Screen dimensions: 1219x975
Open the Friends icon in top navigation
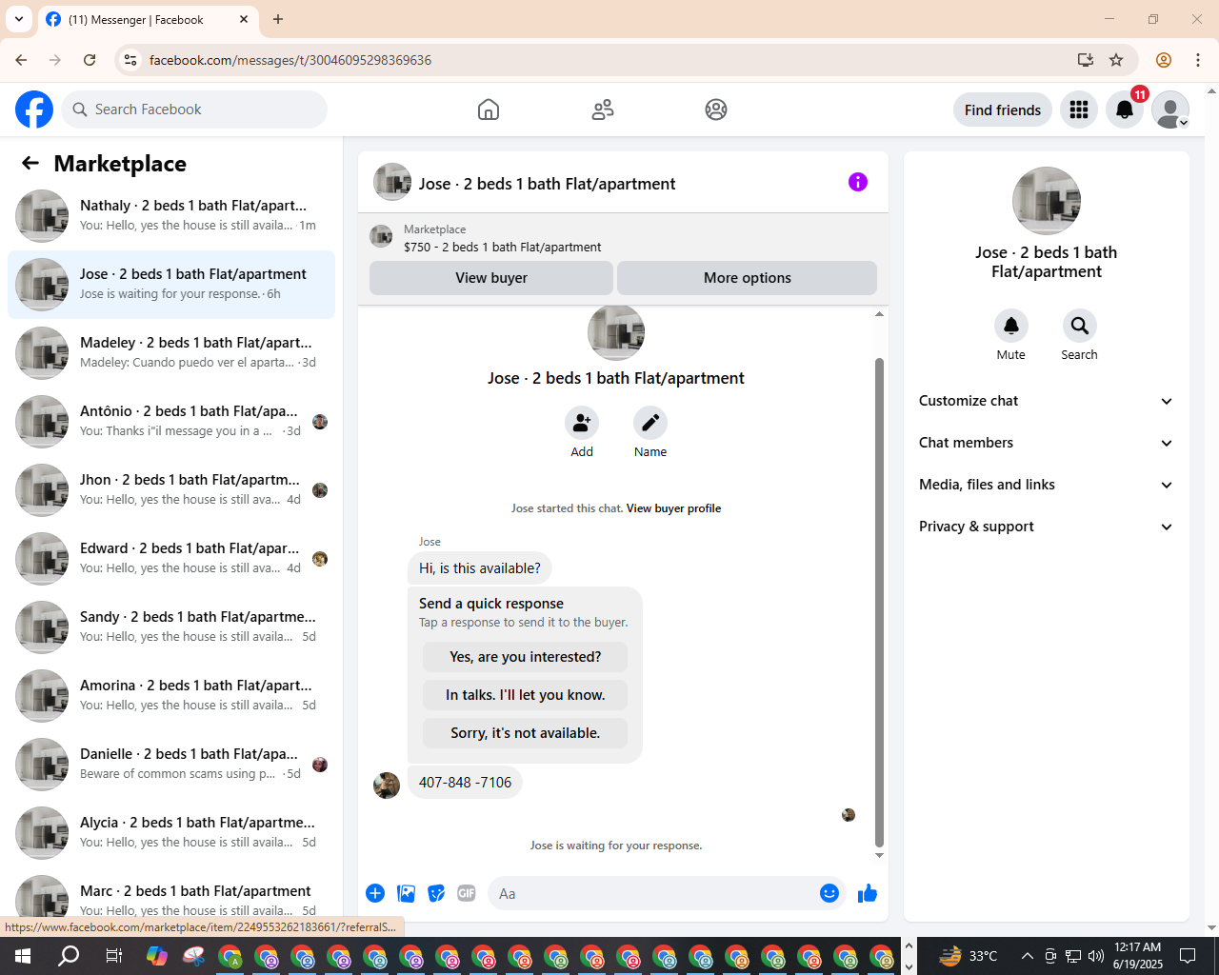[603, 109]
